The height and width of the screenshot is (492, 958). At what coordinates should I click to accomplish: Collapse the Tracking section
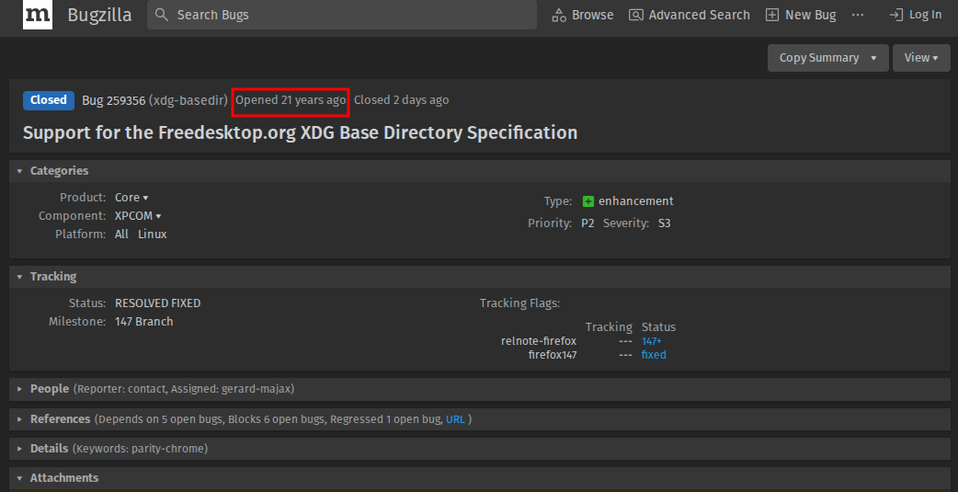click(x=20, y=277)
